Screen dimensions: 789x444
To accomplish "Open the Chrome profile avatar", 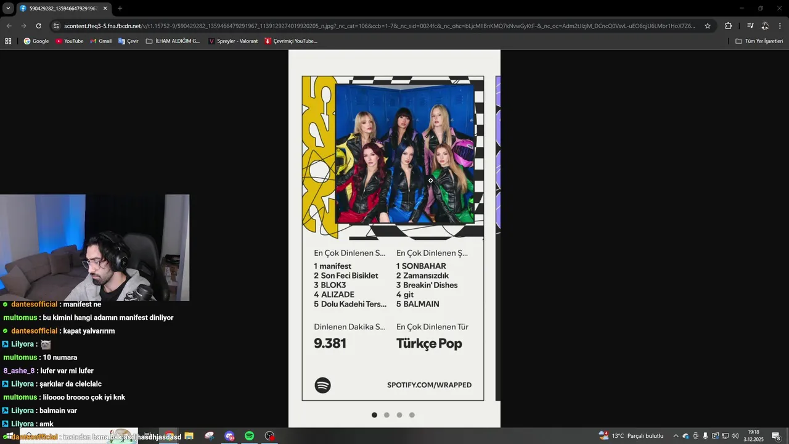I will (765, 26).
